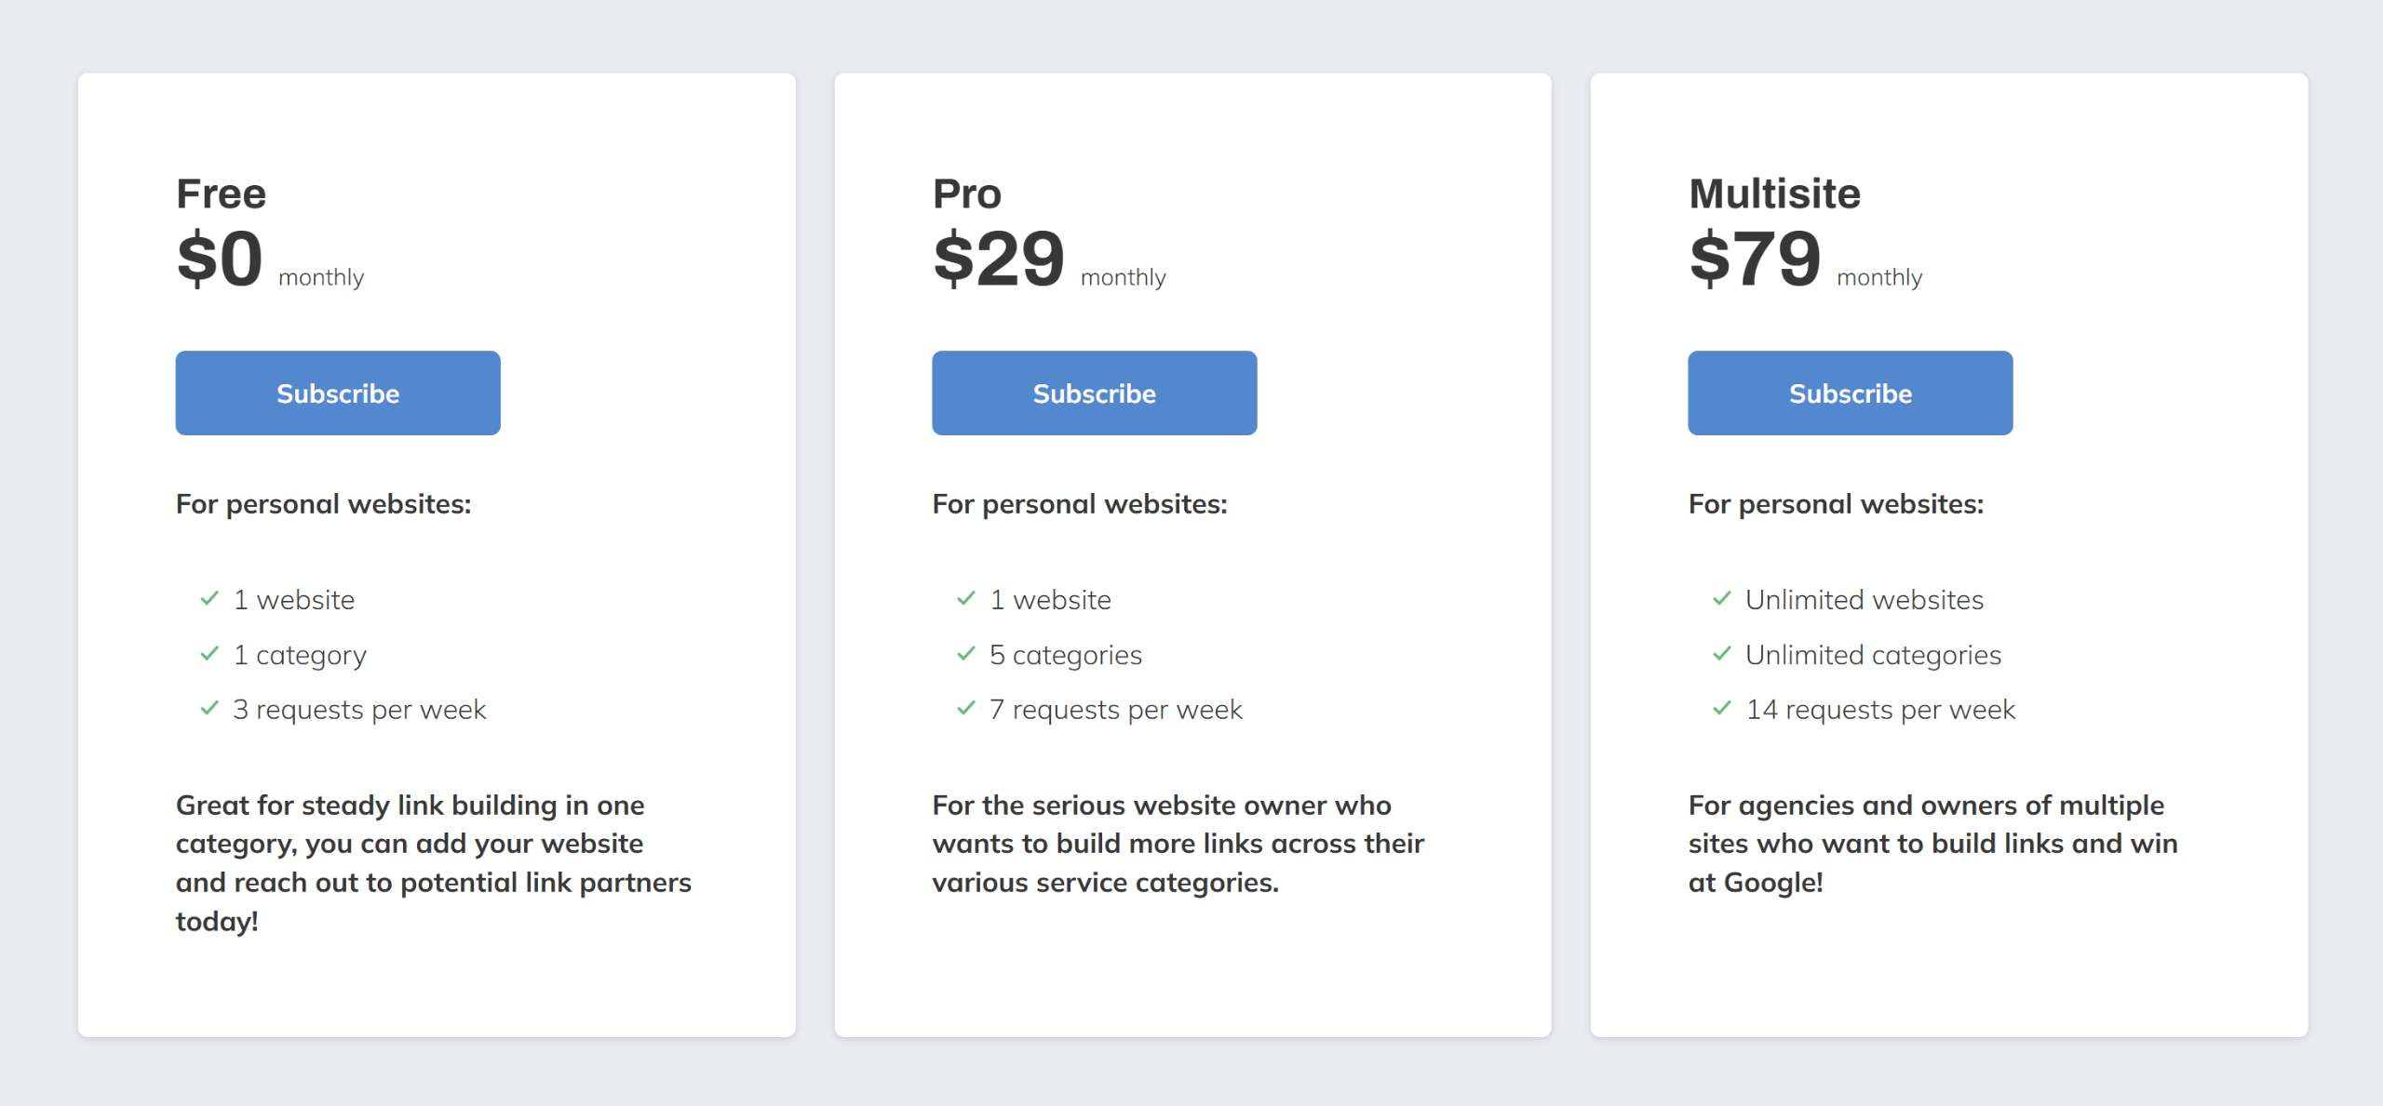
Task: Click the checkmark next to 'Unlimited websites'
Action: point(1721,600)
